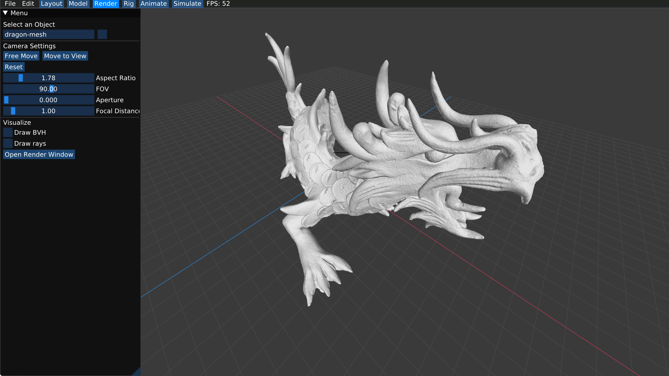The width and height of the screenshot is (669, 376).
Task: Switch to the Animate mode tab
Action: (154, 4)
